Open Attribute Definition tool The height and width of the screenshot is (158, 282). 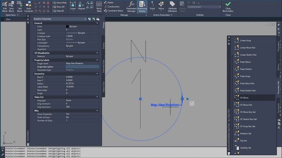click(172, 7)
